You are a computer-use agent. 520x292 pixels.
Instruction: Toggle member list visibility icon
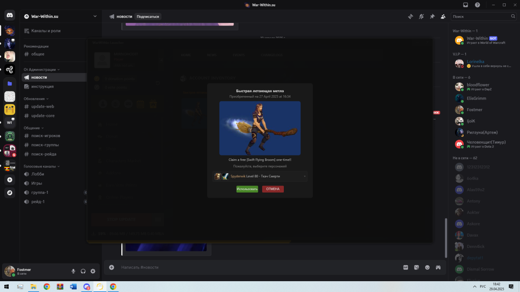coord(443,16)
